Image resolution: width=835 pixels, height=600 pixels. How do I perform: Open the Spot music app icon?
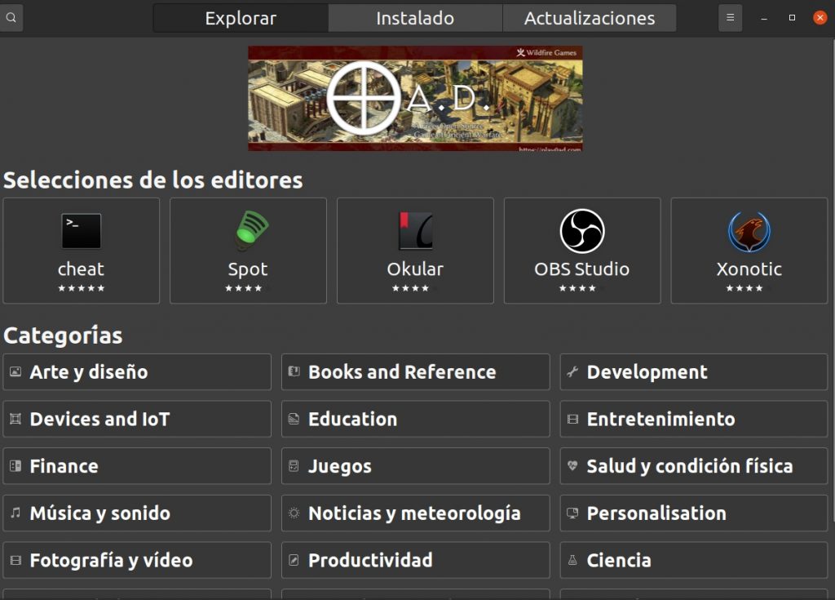coord(248,229)
